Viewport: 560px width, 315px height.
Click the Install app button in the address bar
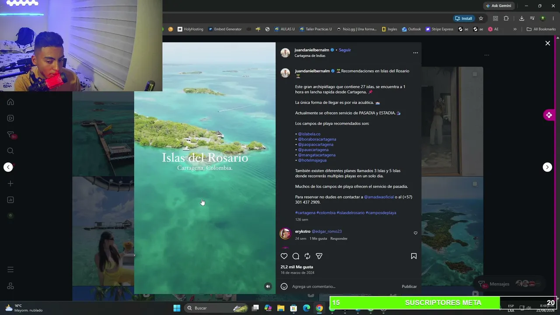[464, 18]
